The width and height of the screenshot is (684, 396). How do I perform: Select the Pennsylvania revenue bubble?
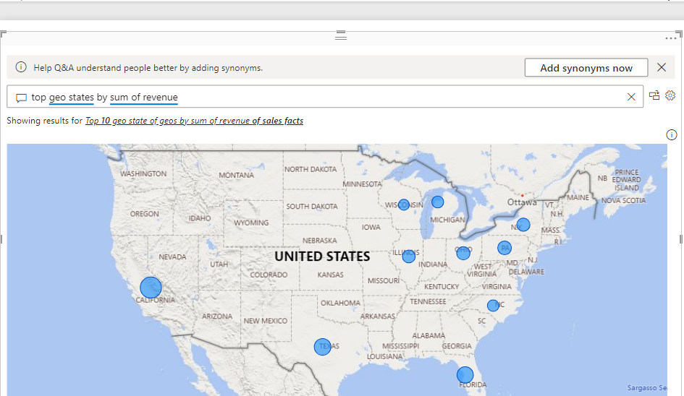click(504, 248)
